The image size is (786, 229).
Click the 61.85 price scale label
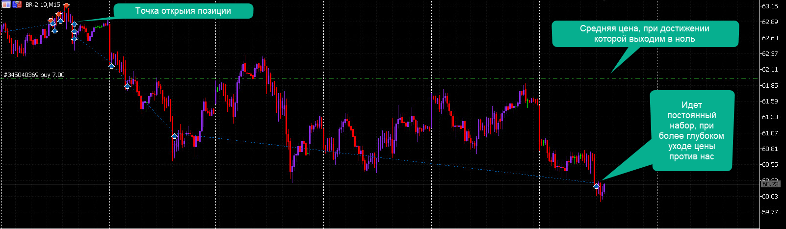coord(770,85)
